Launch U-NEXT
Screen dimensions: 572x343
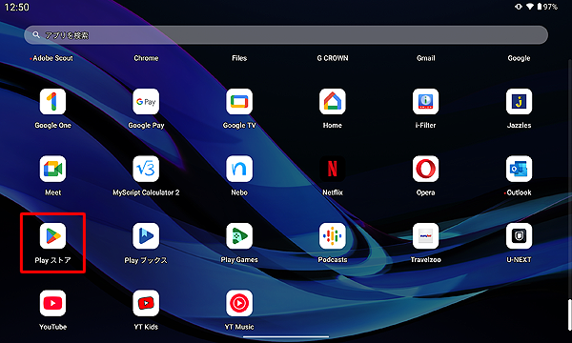(520, 236)
